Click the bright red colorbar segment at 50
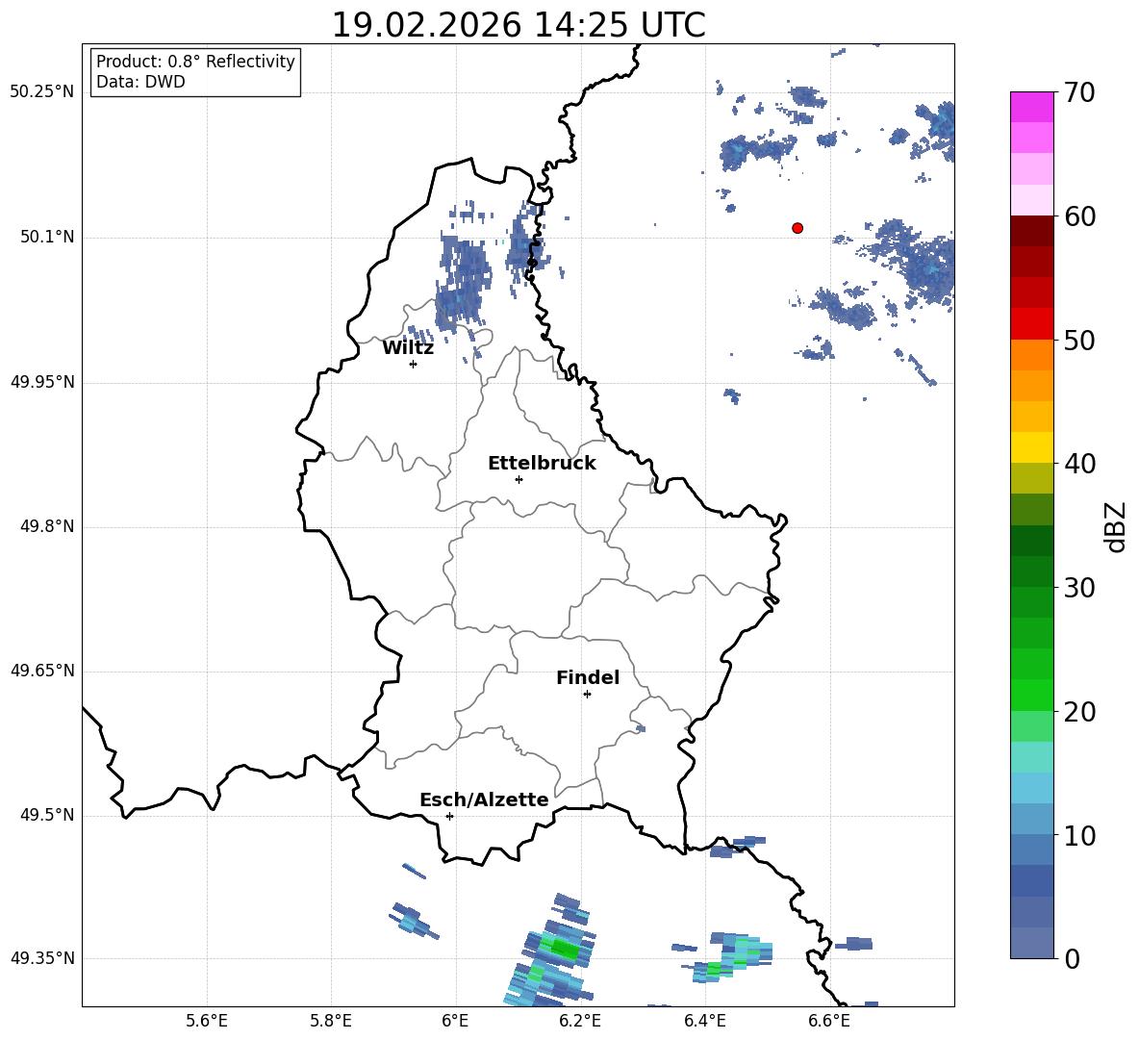The image size is (1139, 1040). coord(1031,324)
